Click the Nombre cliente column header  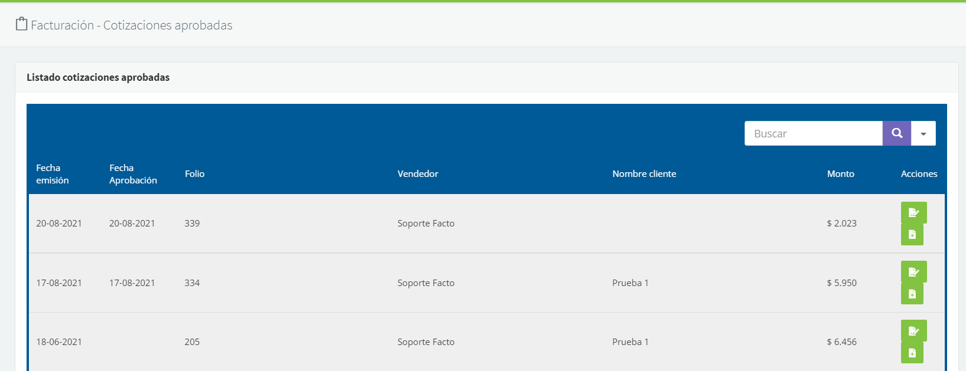(644, 174)
